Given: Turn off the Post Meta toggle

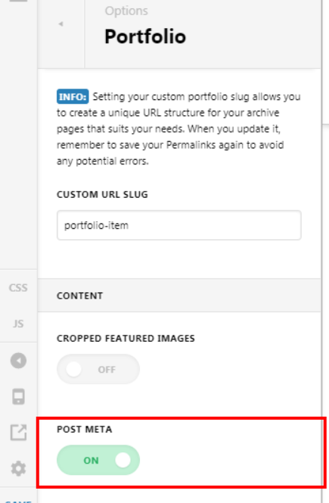Looking at the screenshot, I should point(98,460).
